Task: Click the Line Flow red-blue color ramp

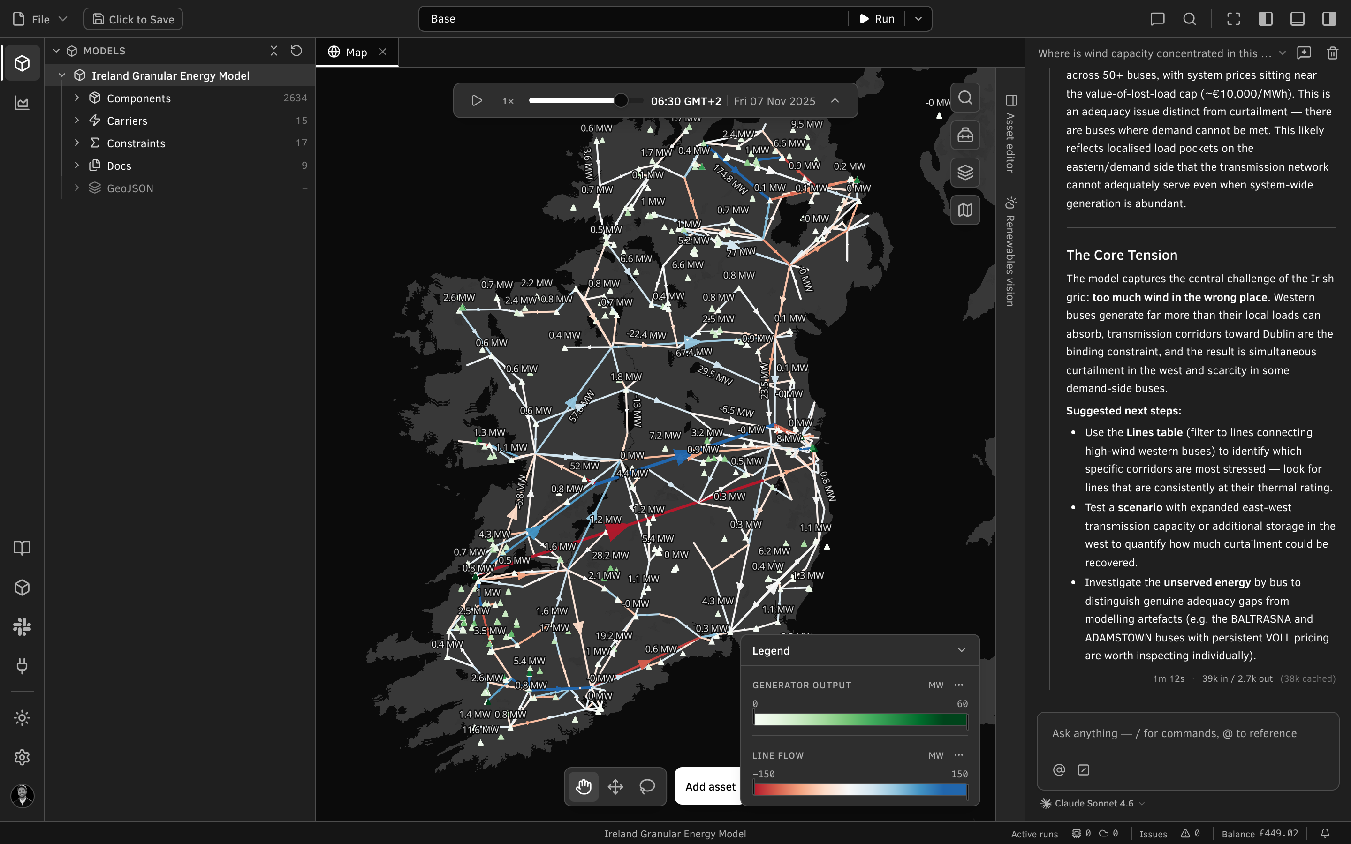Action: click(860, 789)
